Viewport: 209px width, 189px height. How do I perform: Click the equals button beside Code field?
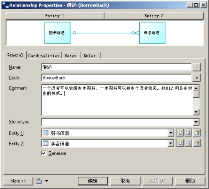pos(196,78)
